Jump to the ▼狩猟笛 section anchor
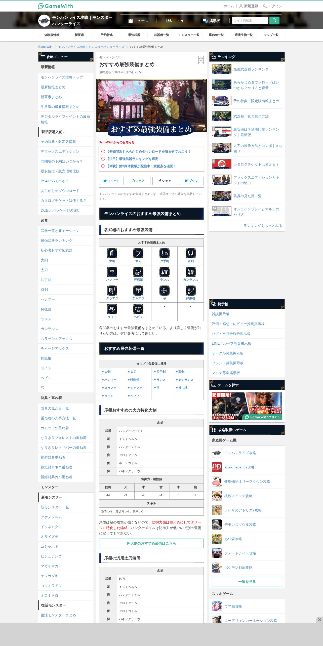323x646 pixels. coord(134,380)
